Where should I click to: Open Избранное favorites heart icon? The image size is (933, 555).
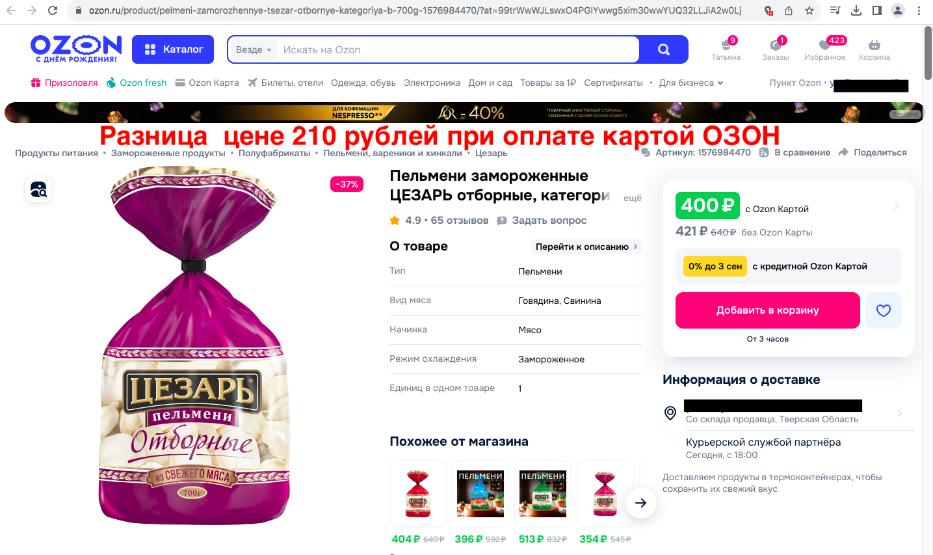click(824, 45)
